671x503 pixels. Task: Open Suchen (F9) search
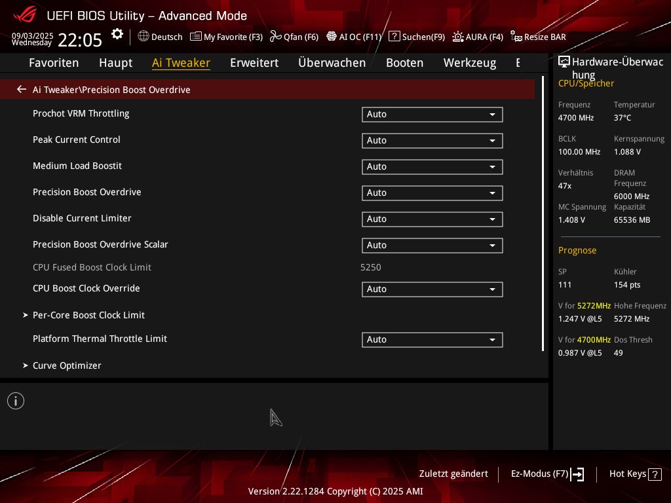(x=416, y=37)
